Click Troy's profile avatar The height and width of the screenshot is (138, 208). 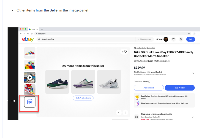(166, 39)
